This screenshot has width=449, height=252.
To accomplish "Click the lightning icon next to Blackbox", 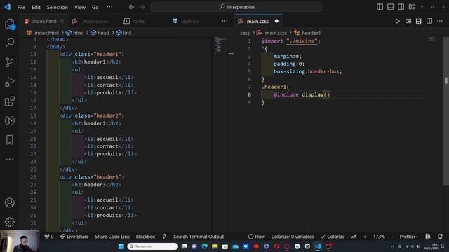I will (x=164, y=237).
